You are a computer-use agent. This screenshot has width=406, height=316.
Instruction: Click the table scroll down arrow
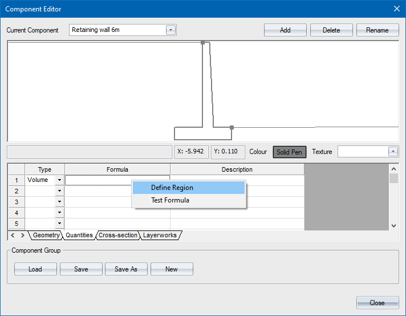(x=393, y=225)
